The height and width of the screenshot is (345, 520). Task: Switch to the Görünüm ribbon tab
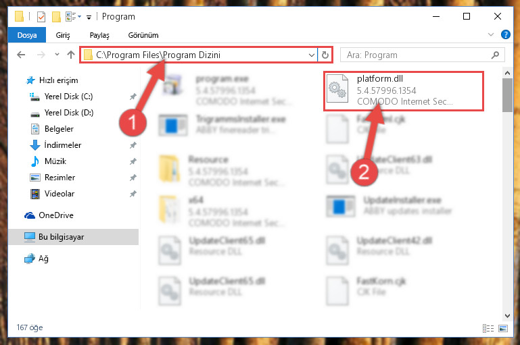point(143,35)
